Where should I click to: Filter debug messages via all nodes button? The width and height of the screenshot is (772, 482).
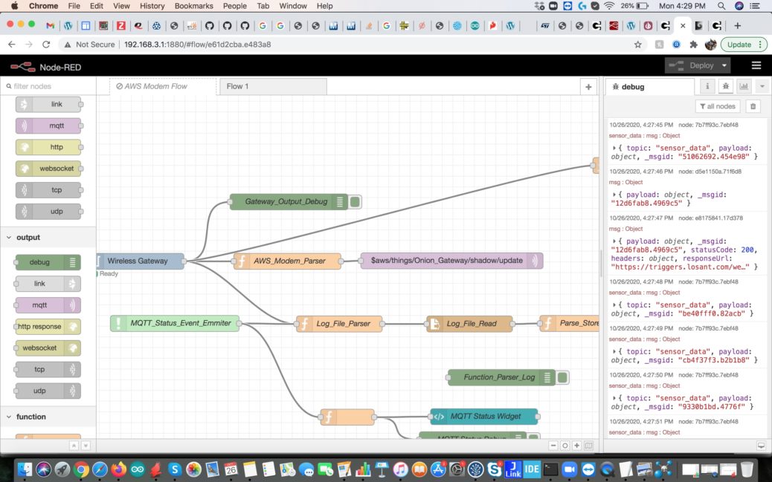coord(718,107)
